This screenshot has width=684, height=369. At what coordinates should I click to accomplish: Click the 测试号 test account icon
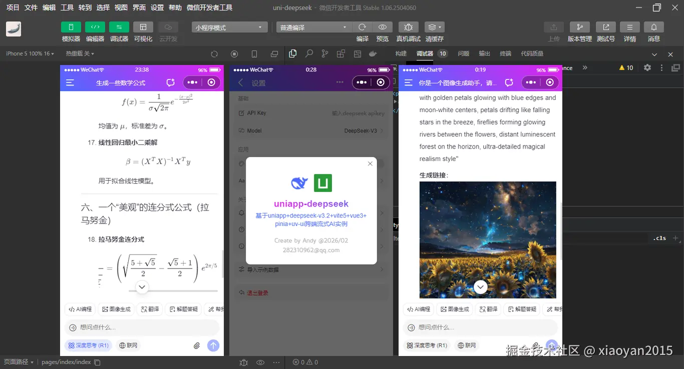(x=606, y=27)
